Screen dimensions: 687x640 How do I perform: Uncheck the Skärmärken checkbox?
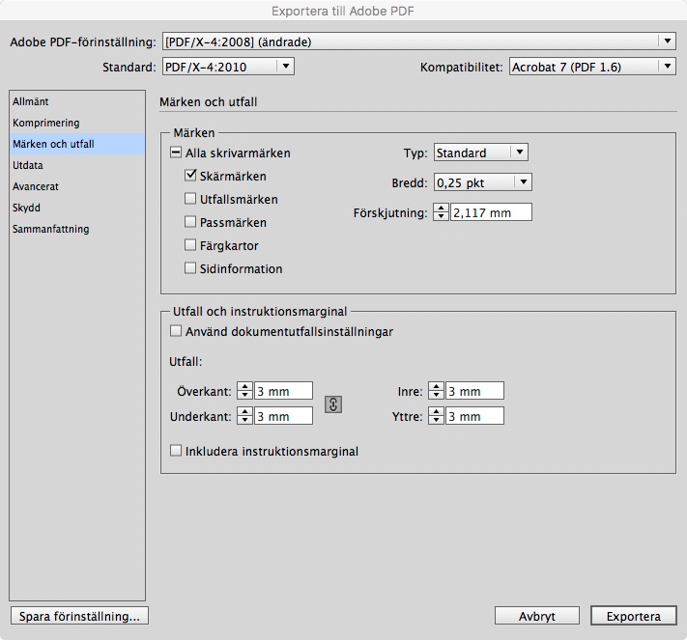pos(190,176)
